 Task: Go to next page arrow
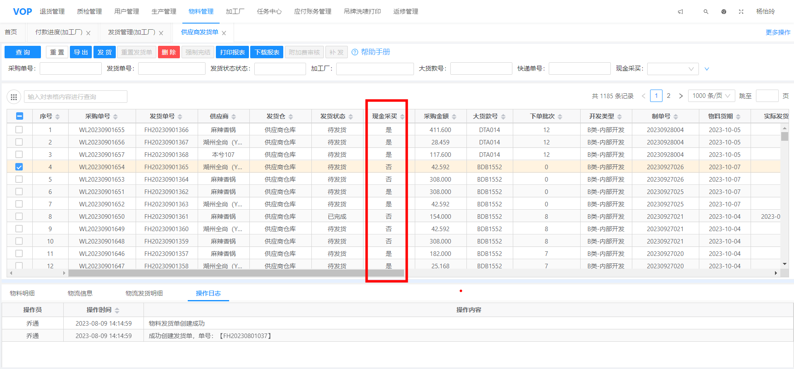[x=681, y=96]
